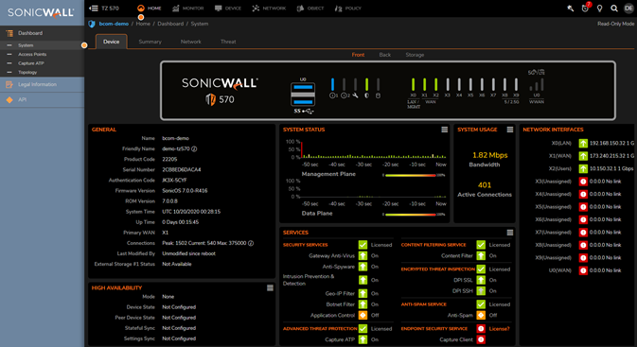Open the System Status panel options menu
Viewport: 637px width, 347px height.
[x=445, y=130]
